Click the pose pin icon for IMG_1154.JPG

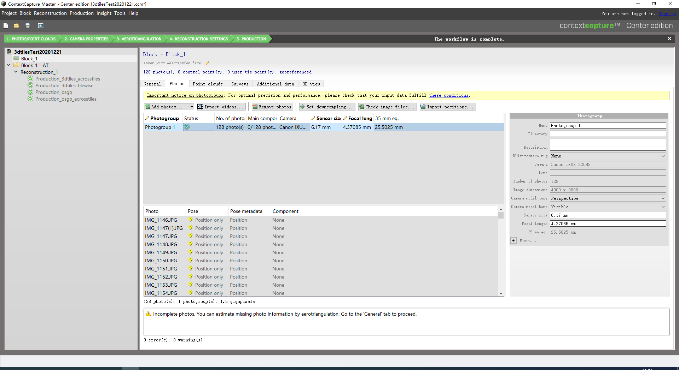click(x=191, y=293)
